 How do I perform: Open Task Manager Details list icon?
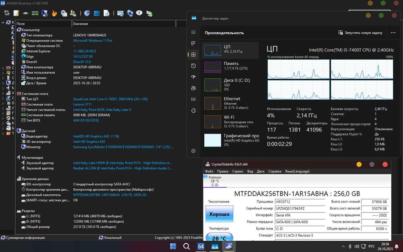[193, 99]
